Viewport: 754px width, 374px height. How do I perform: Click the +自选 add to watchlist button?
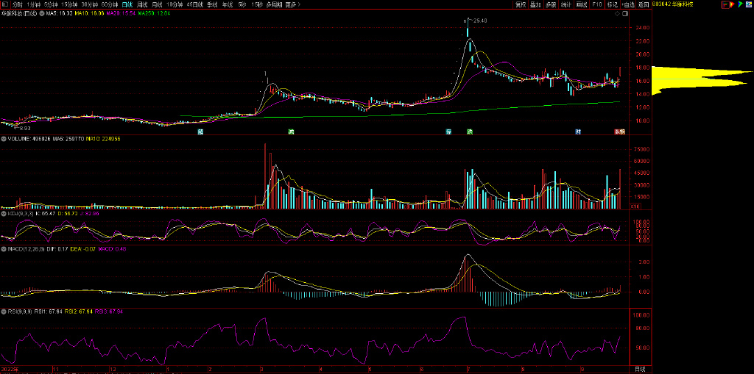pyautogui.click(x=627, y=4)
